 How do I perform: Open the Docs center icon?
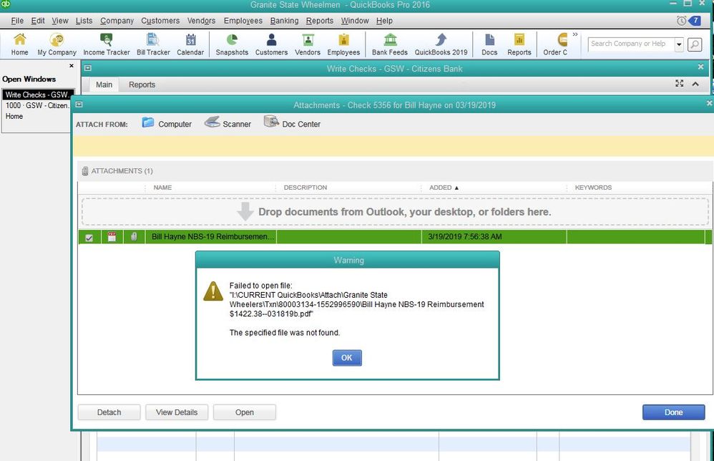[x=489, y=44]
